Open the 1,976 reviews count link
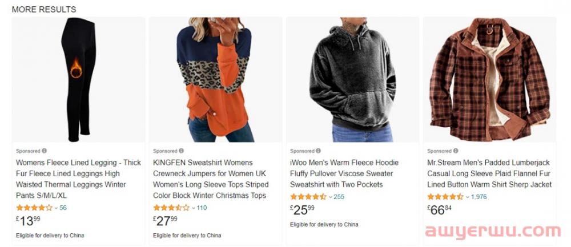Screen dimensions: 571x247 pos(479,197)
